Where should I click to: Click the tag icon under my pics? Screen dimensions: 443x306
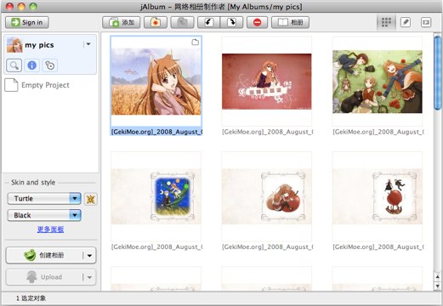[50, 65]
